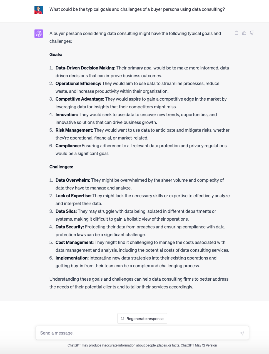Click the user's question about buyer personas
This screenshot has height=354, width=269.
point(137,9)
